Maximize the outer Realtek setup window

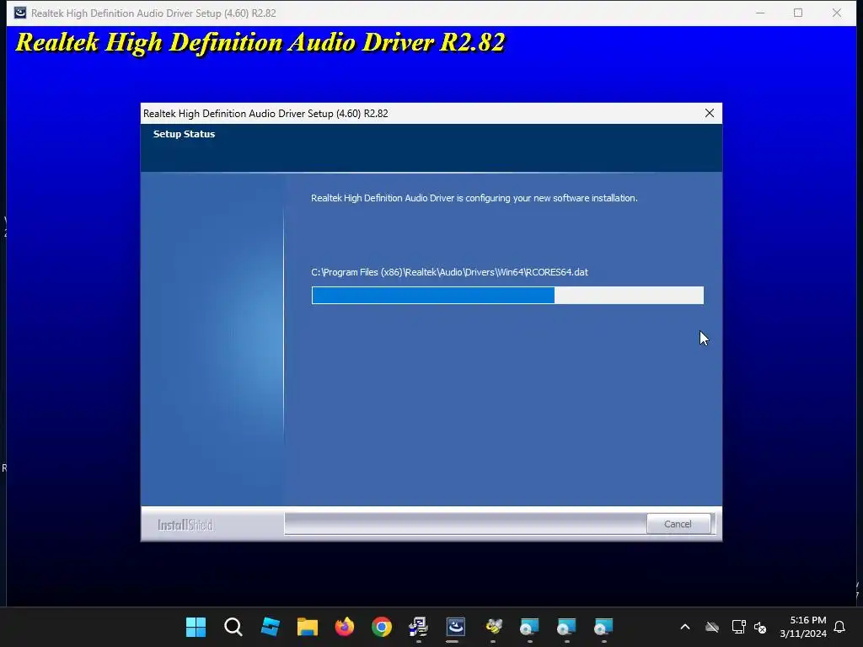798,13
